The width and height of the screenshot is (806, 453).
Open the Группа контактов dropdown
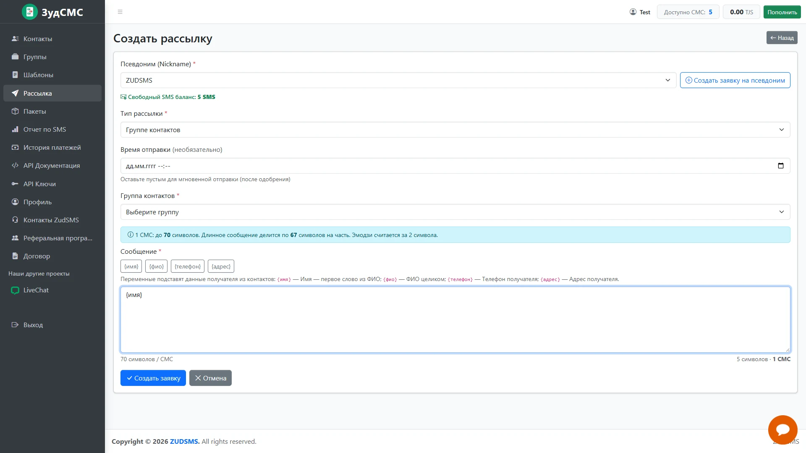click(x=455, y=212)
